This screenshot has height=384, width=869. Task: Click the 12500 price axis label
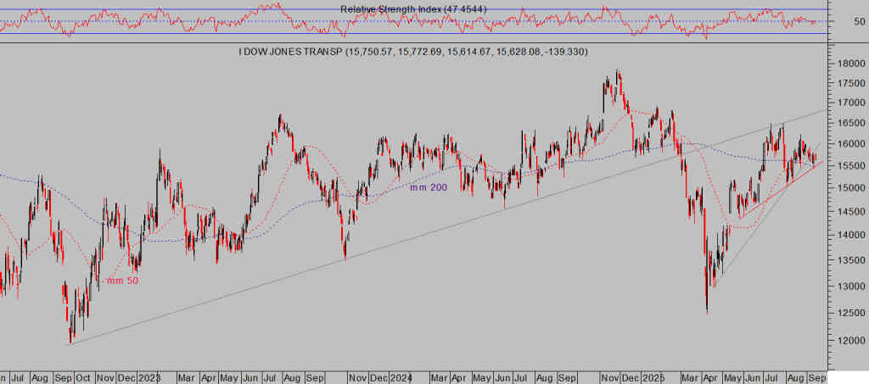click(852, 314)
